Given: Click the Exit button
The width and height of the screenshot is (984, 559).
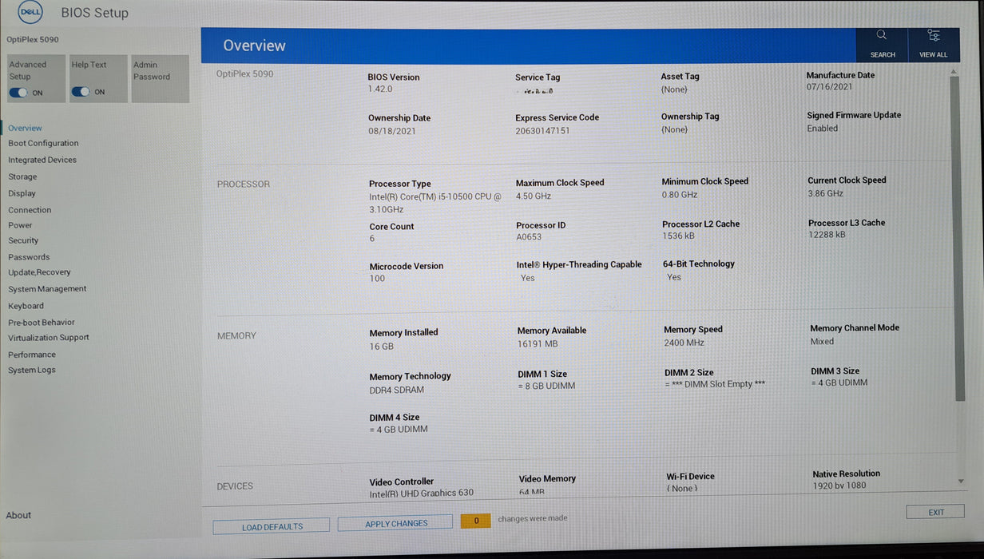Looking at the screenshot, I should 935,512.
